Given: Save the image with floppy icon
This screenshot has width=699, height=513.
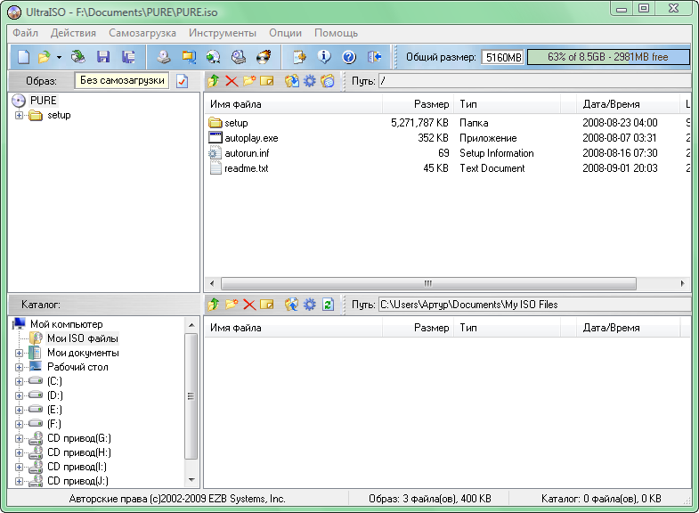Looking at the screenshot, I should (103, 57).
